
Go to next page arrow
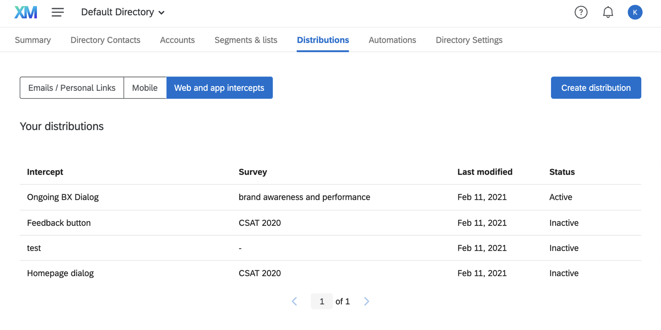tap(366, 301)
